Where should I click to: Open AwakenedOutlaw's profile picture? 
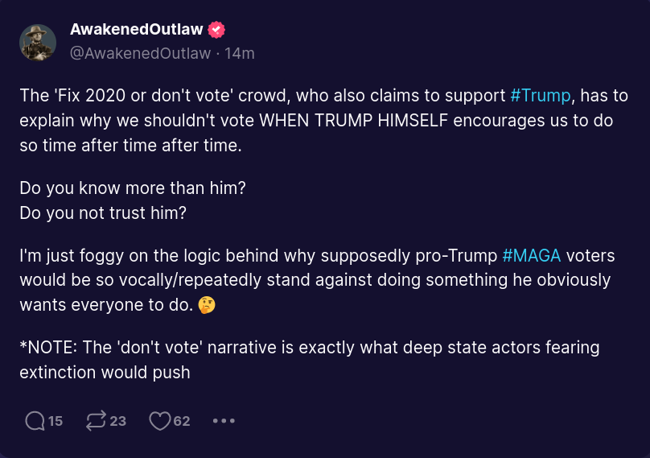click(38, 42)
